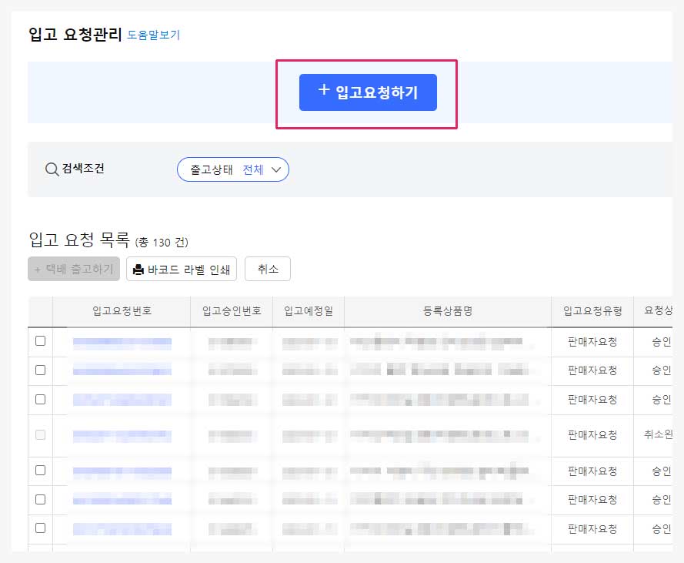Click the disabled checkbox in the fourth row

point(41,434)
